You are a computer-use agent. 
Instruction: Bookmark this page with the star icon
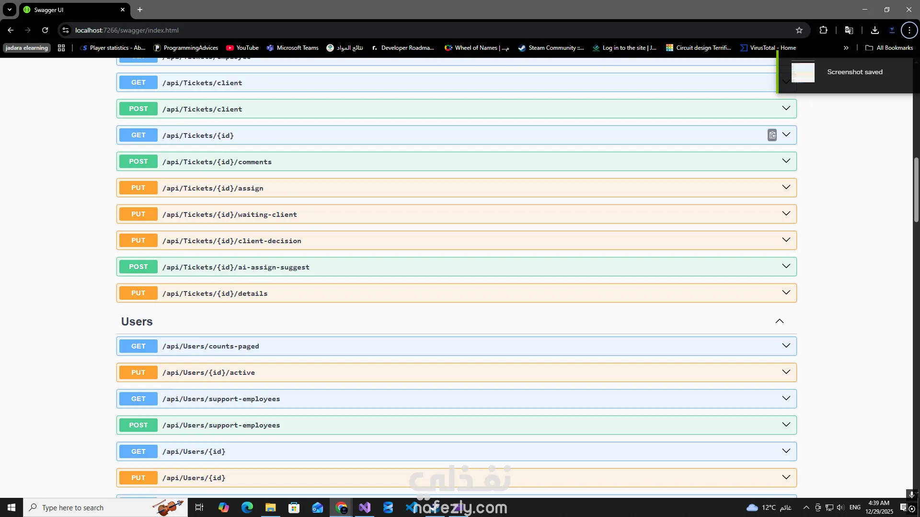[799, 30]
